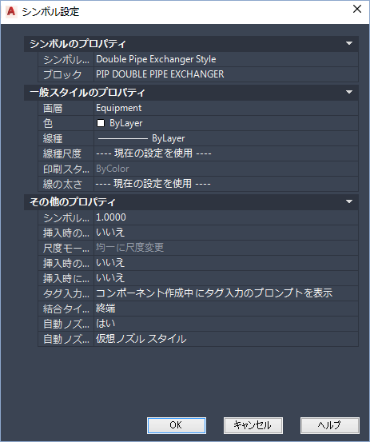Select the タグ入力... property label
The image size is (370, 442).
click(x=66, y=293)
